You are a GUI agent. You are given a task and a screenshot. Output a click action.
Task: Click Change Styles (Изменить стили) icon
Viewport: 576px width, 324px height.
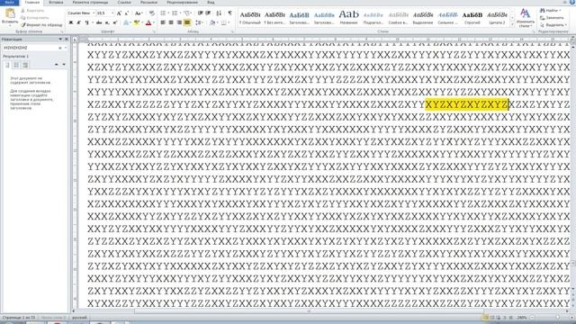click(x=526, y=18)
